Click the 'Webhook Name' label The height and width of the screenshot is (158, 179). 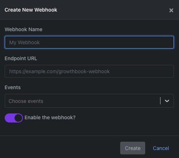pyautogui.click(x=24, y=29)
